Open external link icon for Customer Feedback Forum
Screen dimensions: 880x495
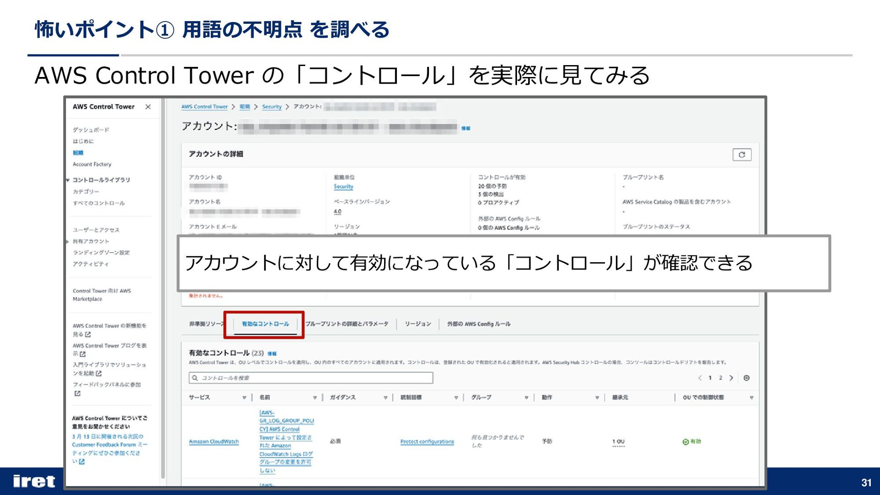pyautogui.click(x=82, y=462)
